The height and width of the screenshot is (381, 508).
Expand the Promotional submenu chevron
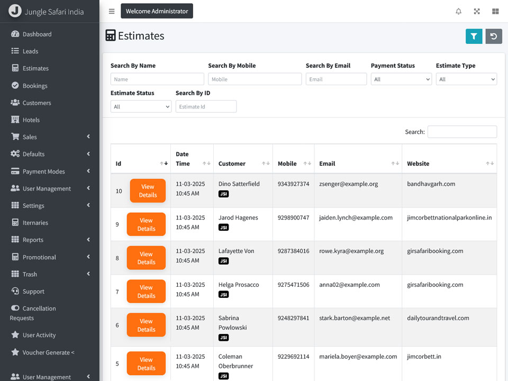tap(88, 257)
